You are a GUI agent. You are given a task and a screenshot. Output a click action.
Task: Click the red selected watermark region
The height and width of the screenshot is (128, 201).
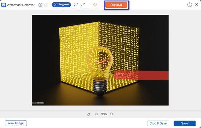pyautogui.click(x=141, y=75)
